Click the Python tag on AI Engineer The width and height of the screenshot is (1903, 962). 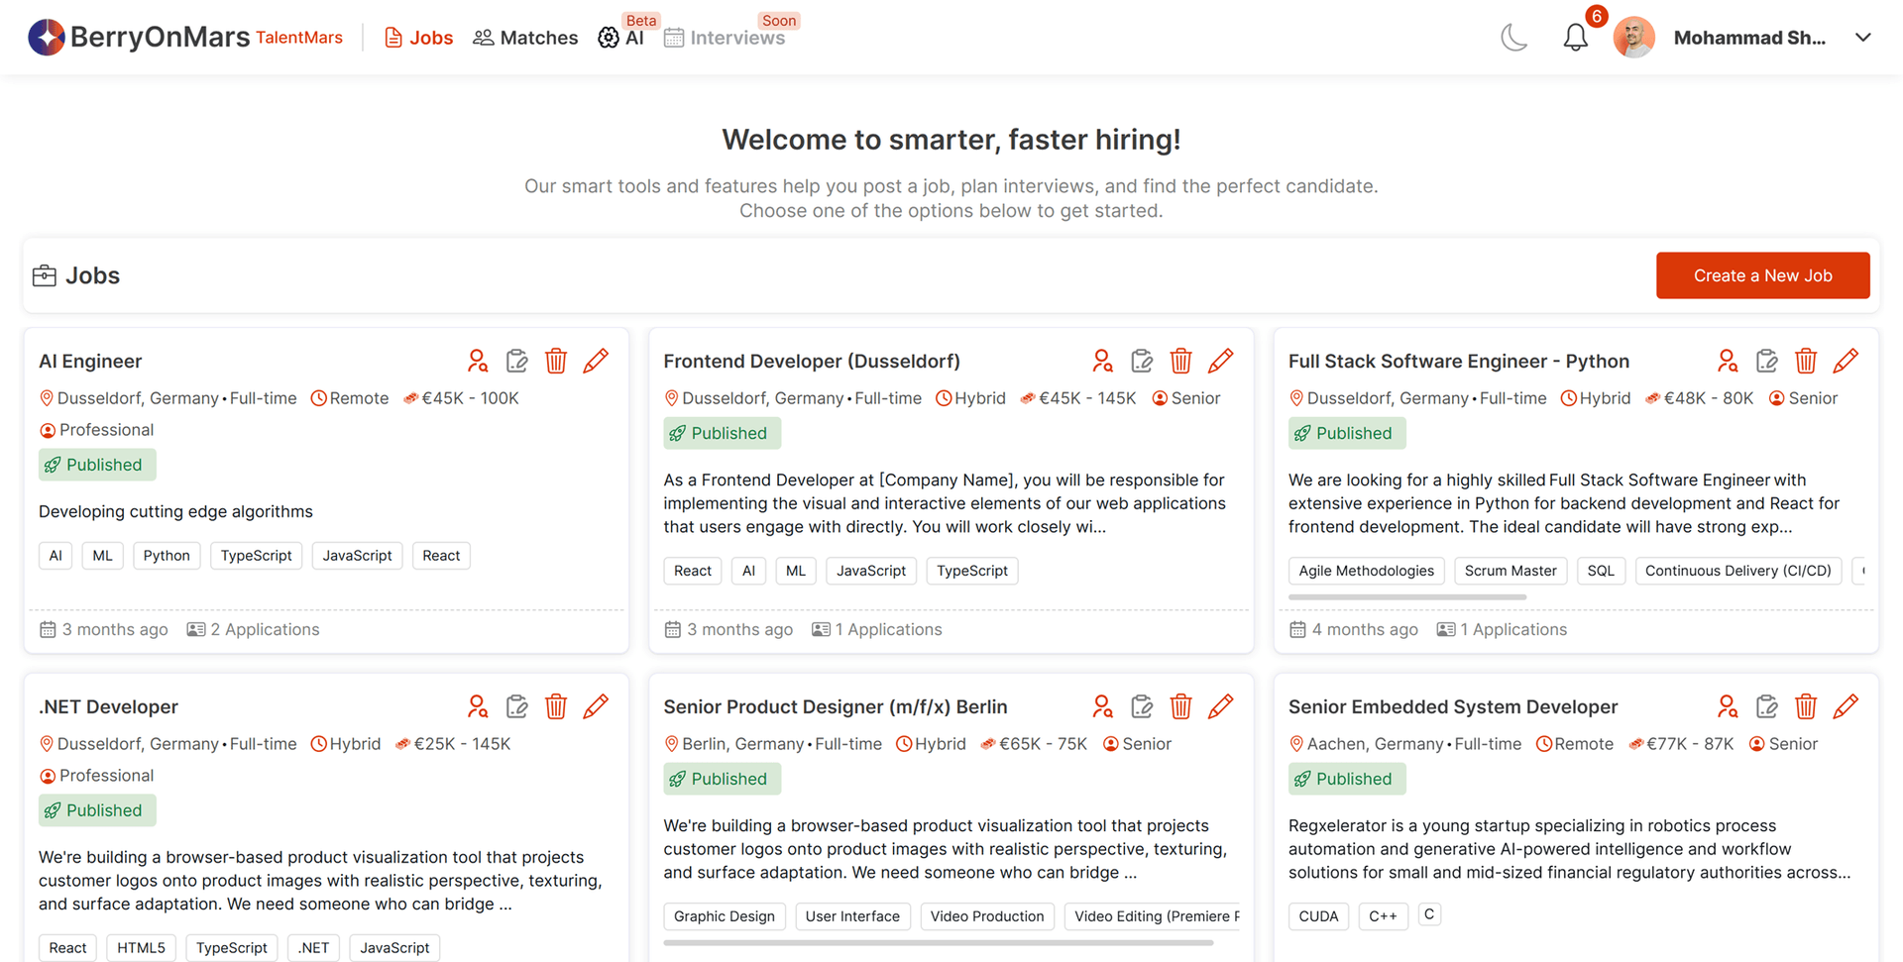167,556
